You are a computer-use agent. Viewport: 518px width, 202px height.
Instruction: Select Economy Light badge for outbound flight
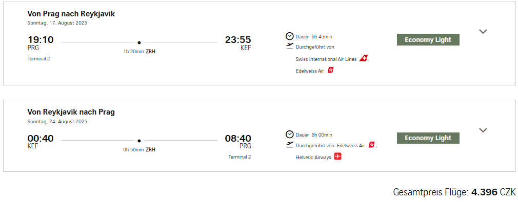[x=428, y=39]
